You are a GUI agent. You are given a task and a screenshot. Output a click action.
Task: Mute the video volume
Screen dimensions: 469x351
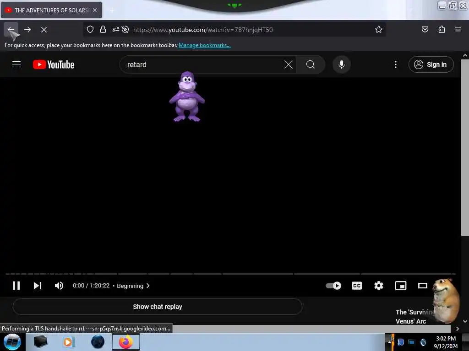pos(59,286)
